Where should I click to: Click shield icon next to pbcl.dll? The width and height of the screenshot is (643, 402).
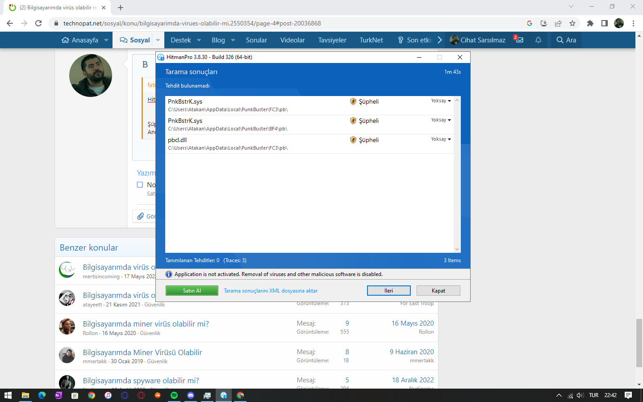[x=353, y=140]
